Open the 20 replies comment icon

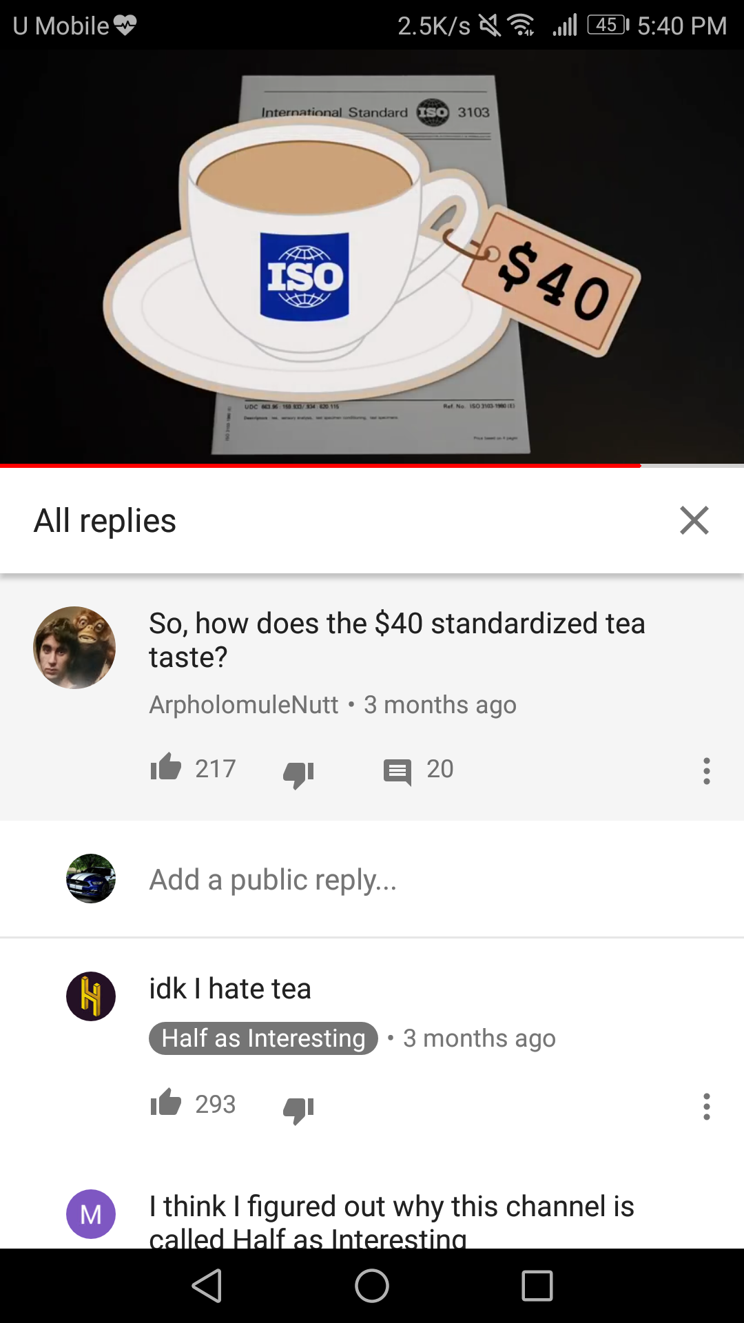click(397, 771)
